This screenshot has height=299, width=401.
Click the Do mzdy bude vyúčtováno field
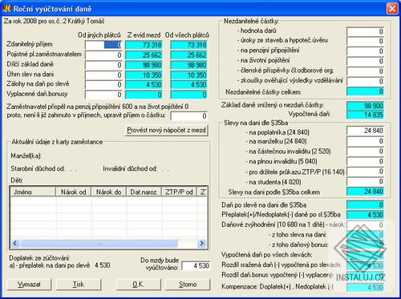pos(196,265)
